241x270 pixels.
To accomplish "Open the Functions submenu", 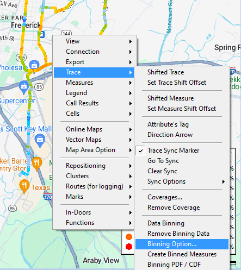I will click(x=94, y=223).
